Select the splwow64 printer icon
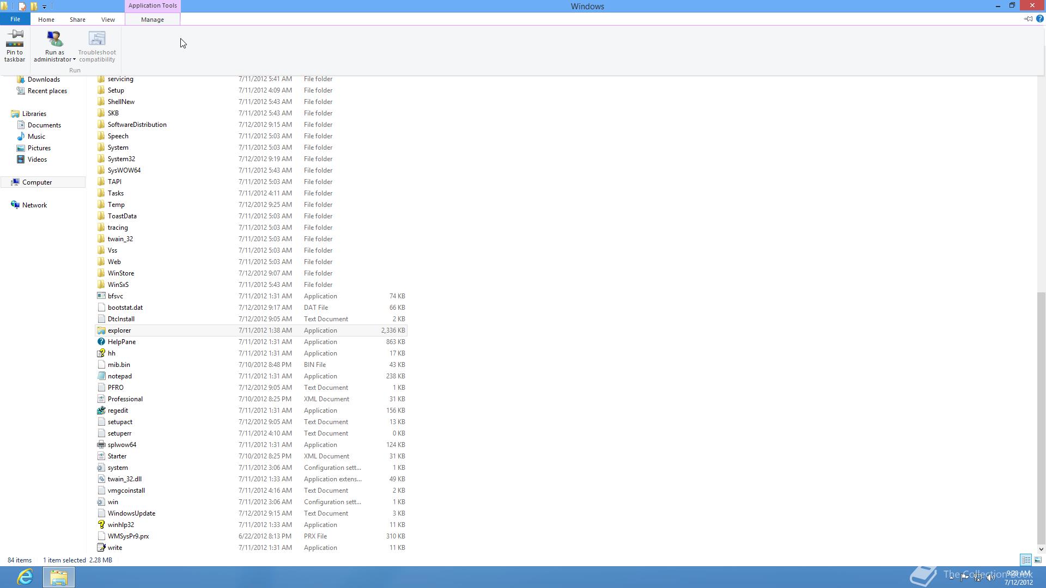Viewport: 1046px width, 588px height. tap(101, 445)
